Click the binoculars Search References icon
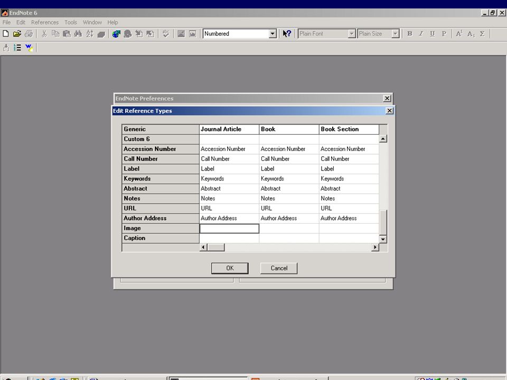The height and width of the screenshot is (380, 507). point(78,34)
